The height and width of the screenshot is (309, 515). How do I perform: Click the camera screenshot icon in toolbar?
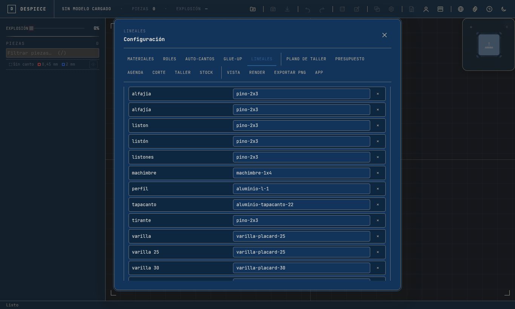point(273,9)
